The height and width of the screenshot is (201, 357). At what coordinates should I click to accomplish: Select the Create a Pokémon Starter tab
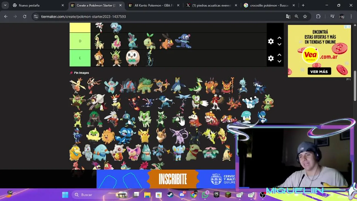96,5
